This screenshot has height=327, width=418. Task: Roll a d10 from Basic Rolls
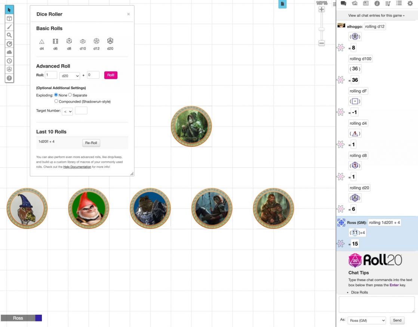[83, 44]
